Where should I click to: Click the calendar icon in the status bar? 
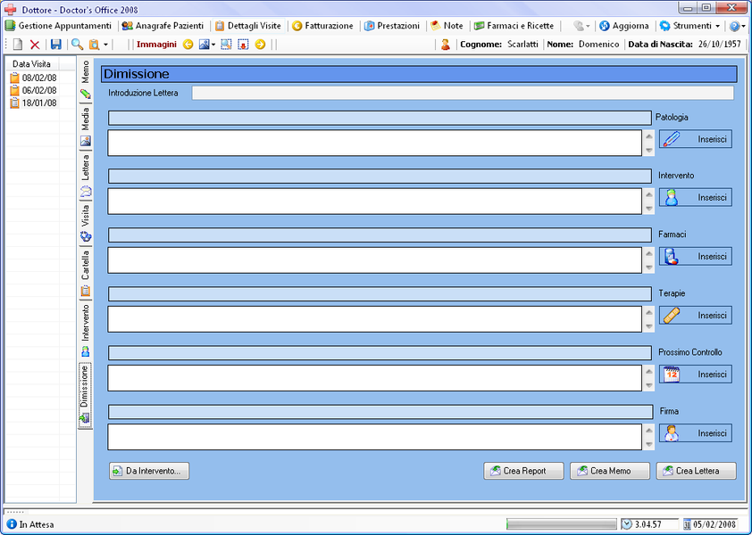point(688,524)
